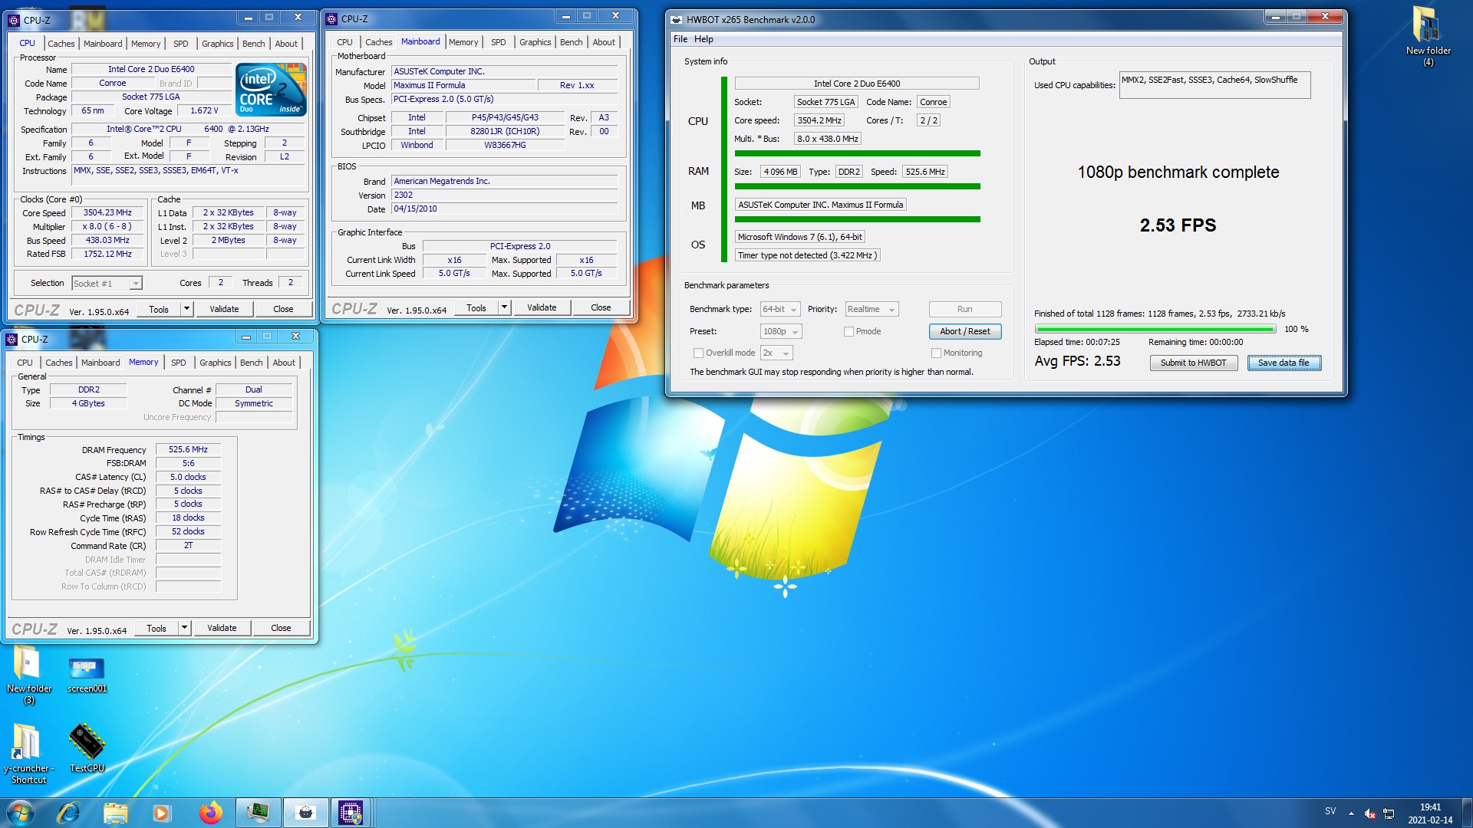
Task: Open the New folder (3) desktop icon
Action: point(28,675)
